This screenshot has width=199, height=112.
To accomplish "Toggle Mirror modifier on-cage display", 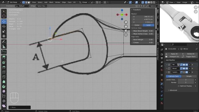I will coord(178,65).
